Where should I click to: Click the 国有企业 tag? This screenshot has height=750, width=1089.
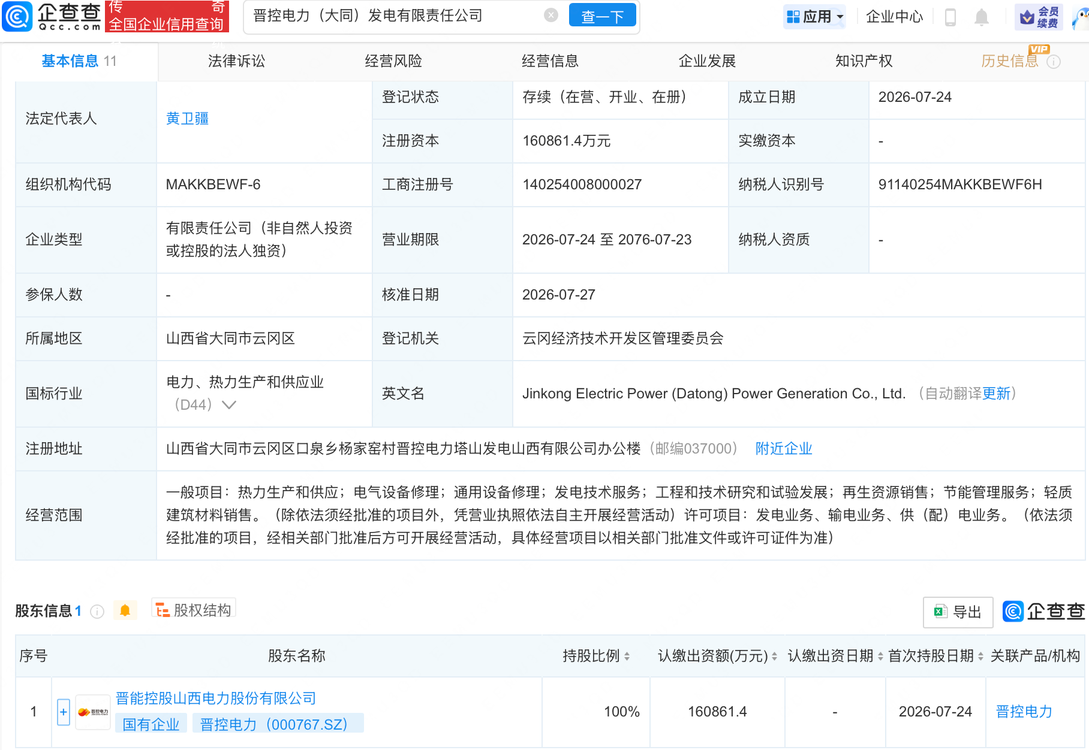coord(151,725)
